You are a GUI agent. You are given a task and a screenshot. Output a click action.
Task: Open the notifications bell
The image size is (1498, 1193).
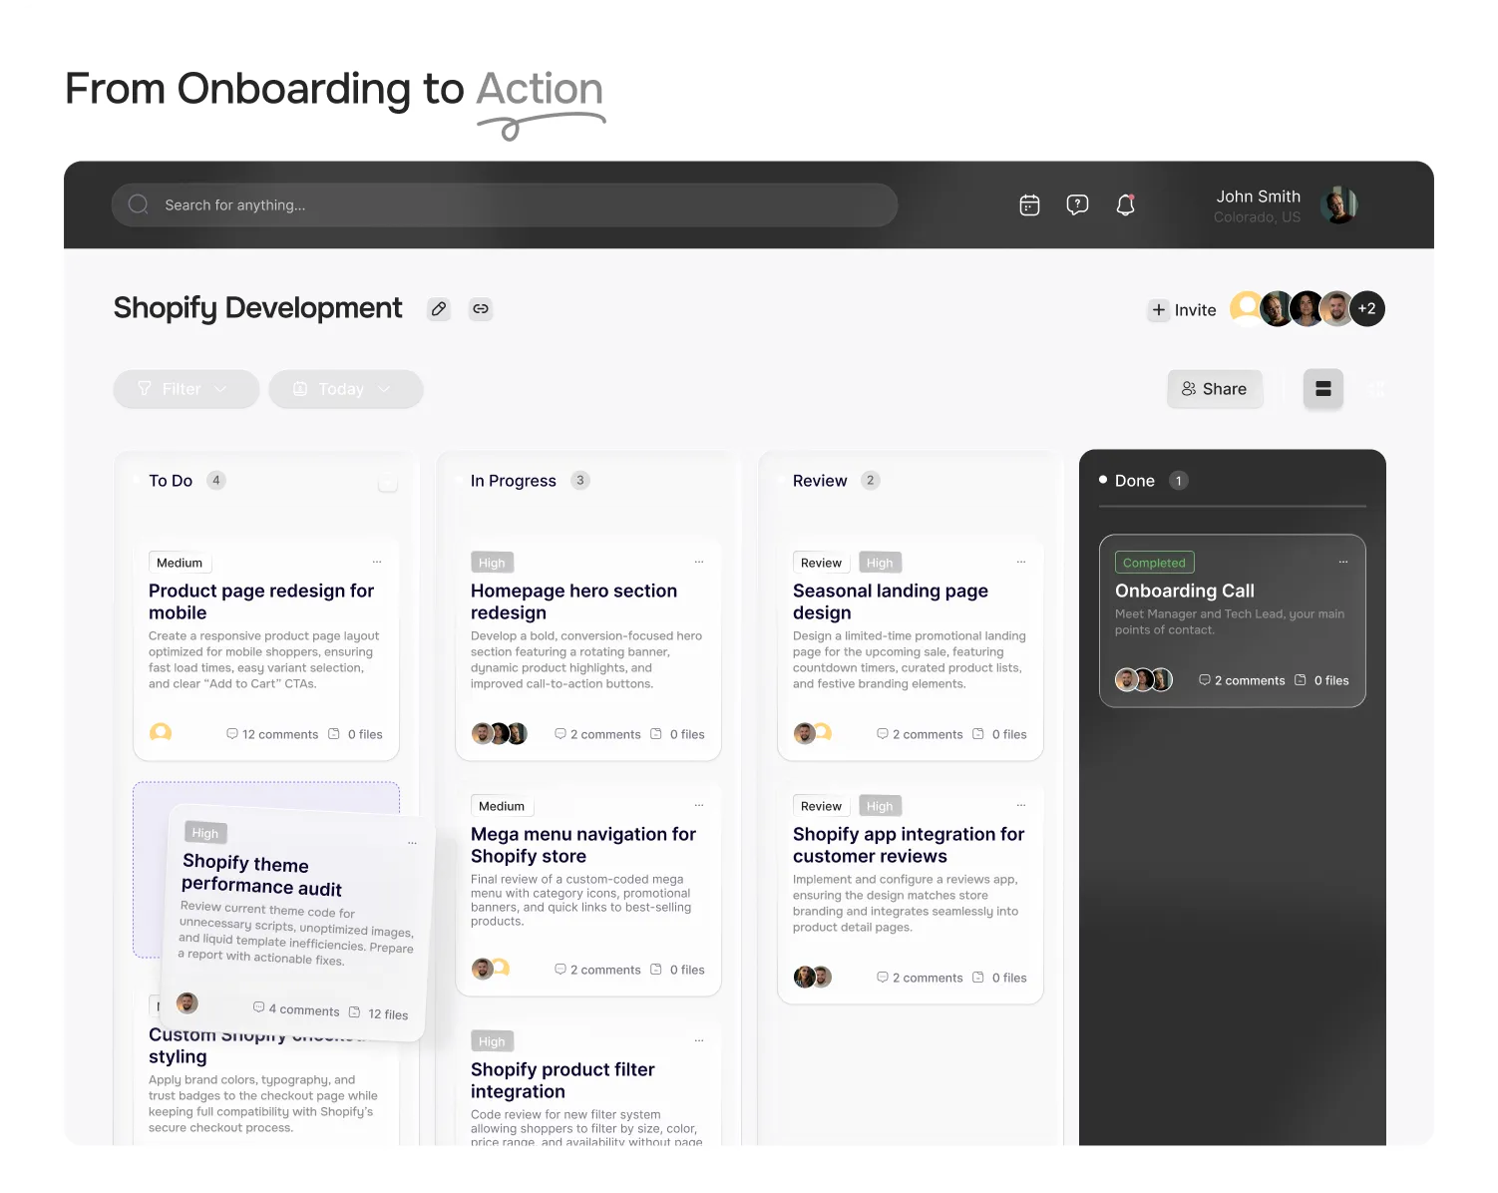(x=1125, y=205)
